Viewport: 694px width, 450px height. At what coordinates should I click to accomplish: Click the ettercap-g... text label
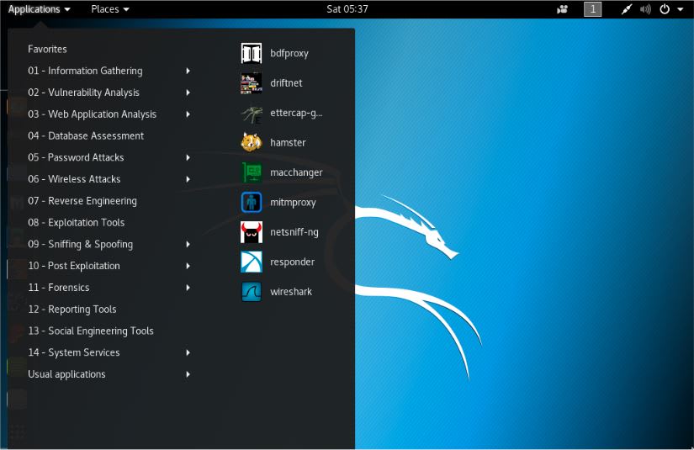coord(296,114)
